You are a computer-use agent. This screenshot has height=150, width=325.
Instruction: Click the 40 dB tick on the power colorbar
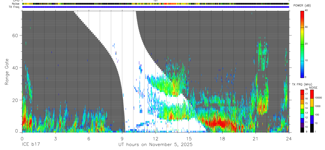(306, 10)
